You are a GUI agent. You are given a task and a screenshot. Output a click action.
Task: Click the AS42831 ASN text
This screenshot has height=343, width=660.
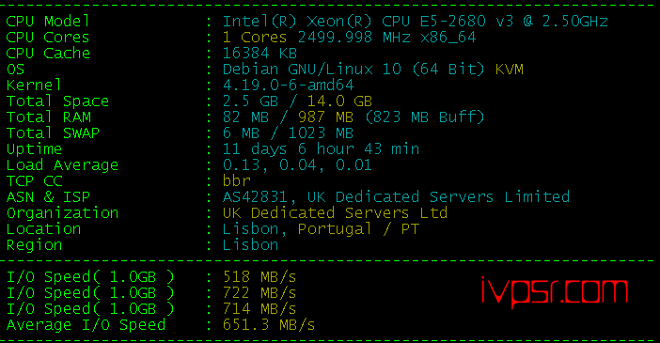click(255, 197)
